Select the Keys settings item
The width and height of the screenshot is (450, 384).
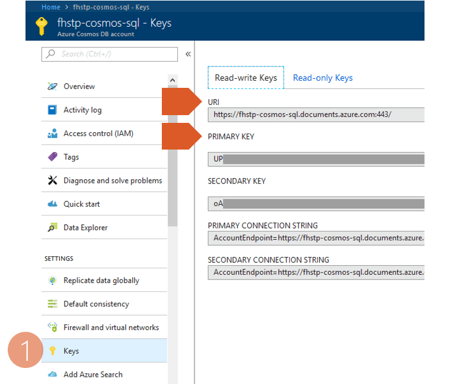tap(104, 351)
